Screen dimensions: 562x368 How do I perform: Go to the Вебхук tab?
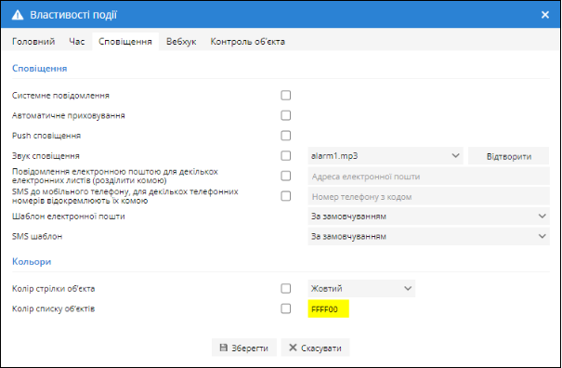click(x=181, y=42)
